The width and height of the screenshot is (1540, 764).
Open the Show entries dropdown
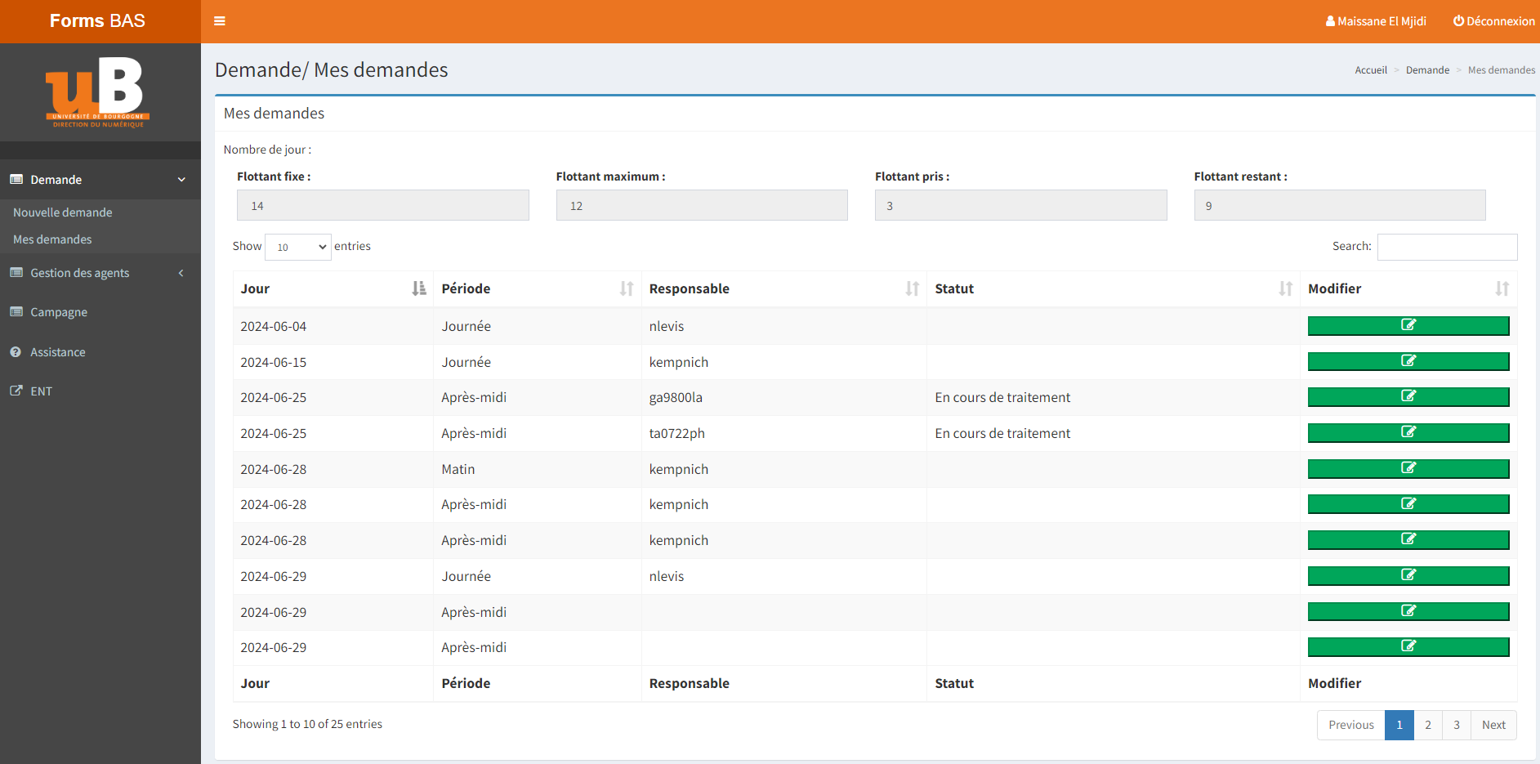[298, 247]
